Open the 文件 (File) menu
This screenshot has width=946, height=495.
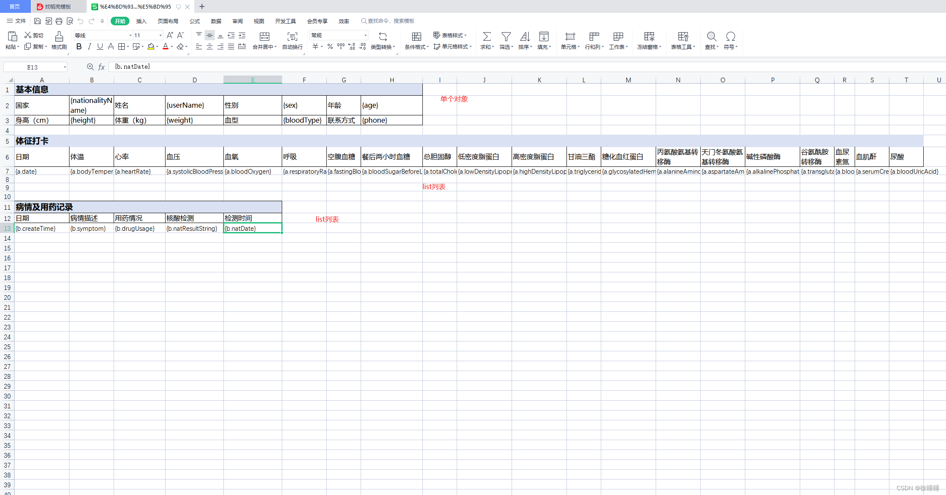(x=16, y=21)
